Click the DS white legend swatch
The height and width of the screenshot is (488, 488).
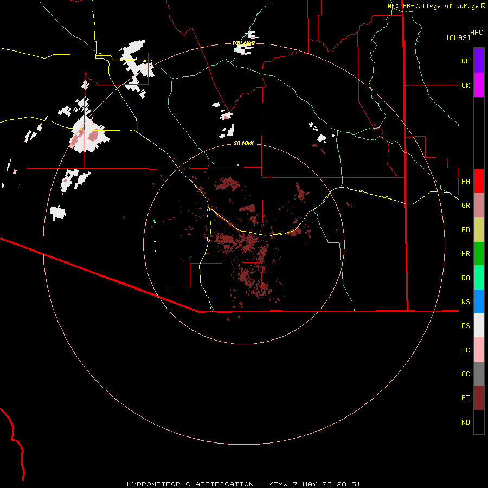point(479,325)
